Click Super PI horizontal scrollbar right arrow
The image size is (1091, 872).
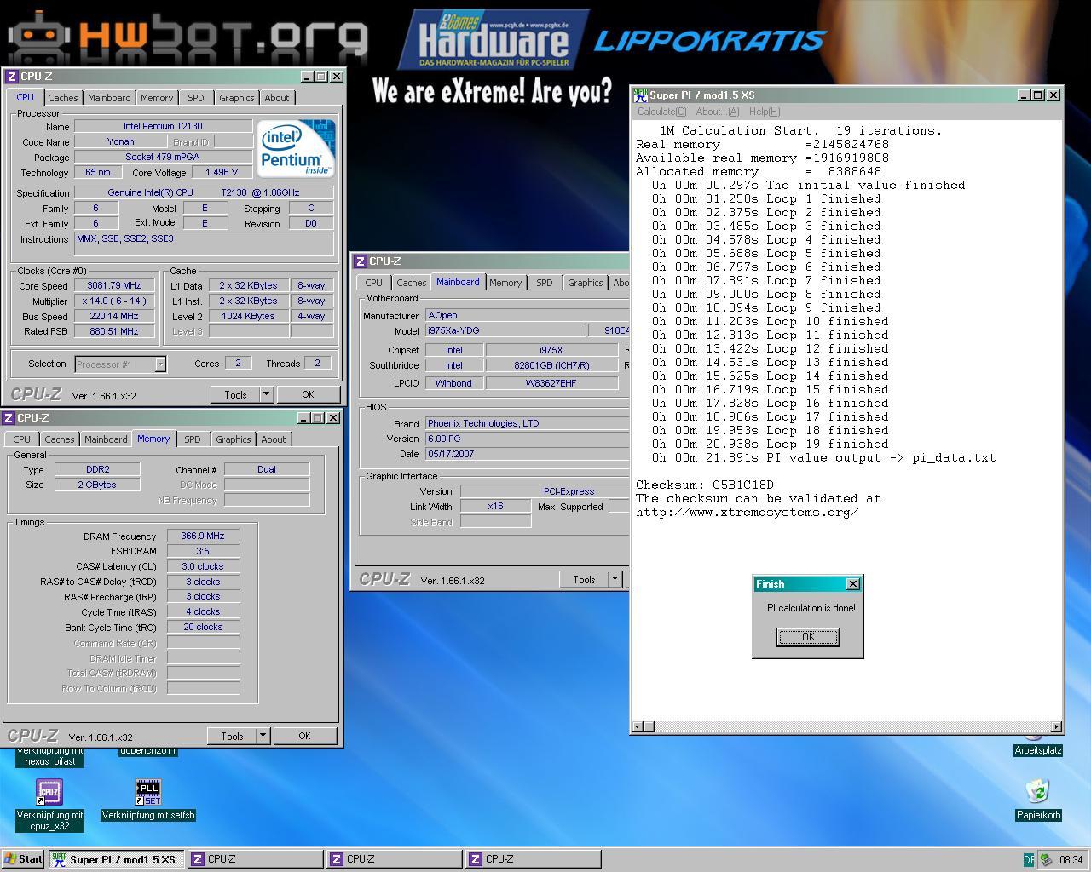pos(1056,726)
